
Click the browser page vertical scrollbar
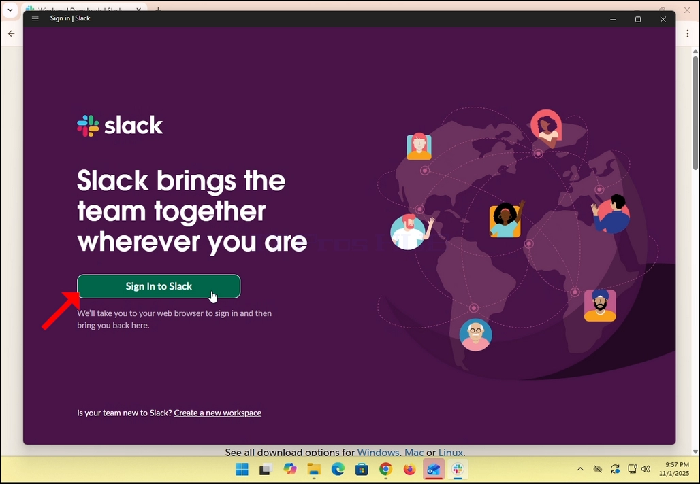pyautogui.click(x=695, y=113)
